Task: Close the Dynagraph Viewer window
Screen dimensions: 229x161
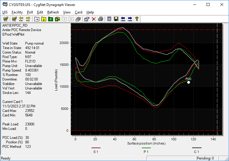Action: tap(222, 4)
